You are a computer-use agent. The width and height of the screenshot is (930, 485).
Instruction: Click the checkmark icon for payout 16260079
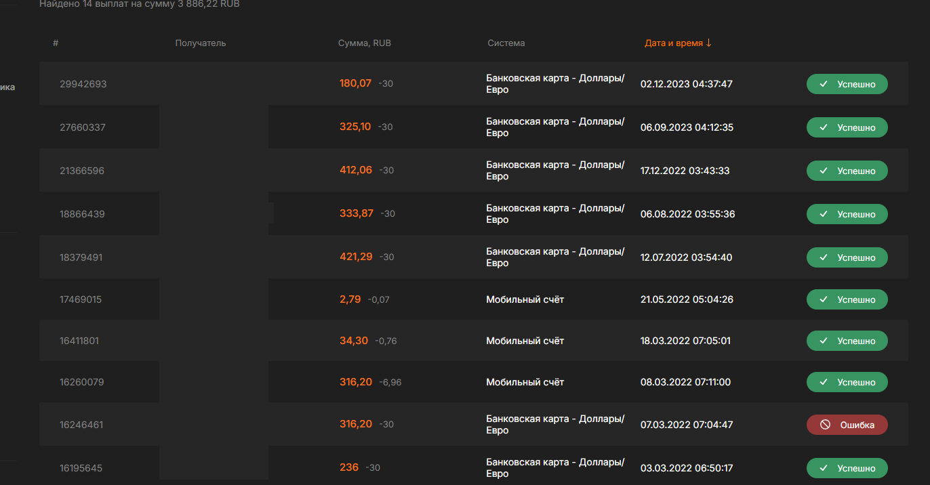click(824, 382)
